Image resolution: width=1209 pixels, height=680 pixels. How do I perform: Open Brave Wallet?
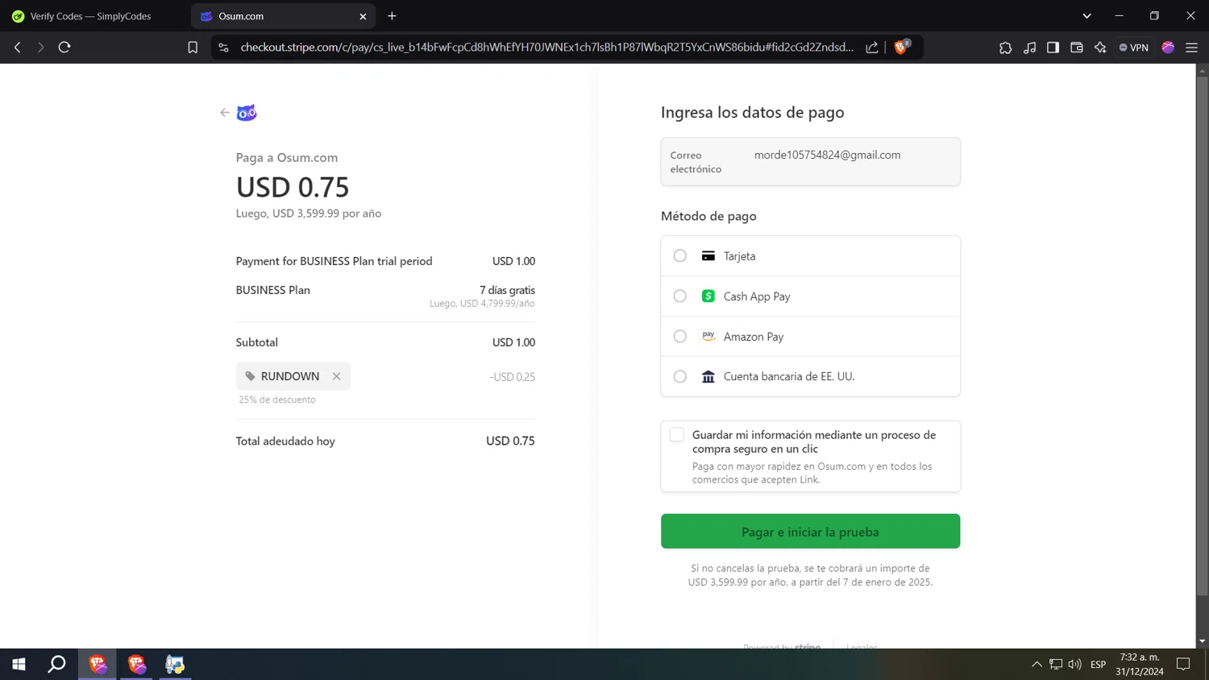tap(1077, 48)
